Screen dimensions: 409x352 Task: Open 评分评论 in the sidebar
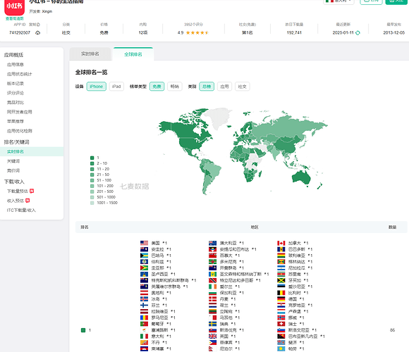tap(16, 93)
